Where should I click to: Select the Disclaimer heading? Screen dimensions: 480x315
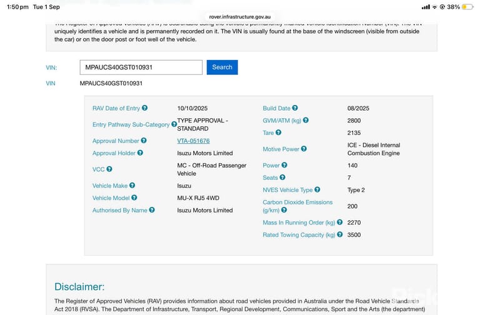[79, 286]
